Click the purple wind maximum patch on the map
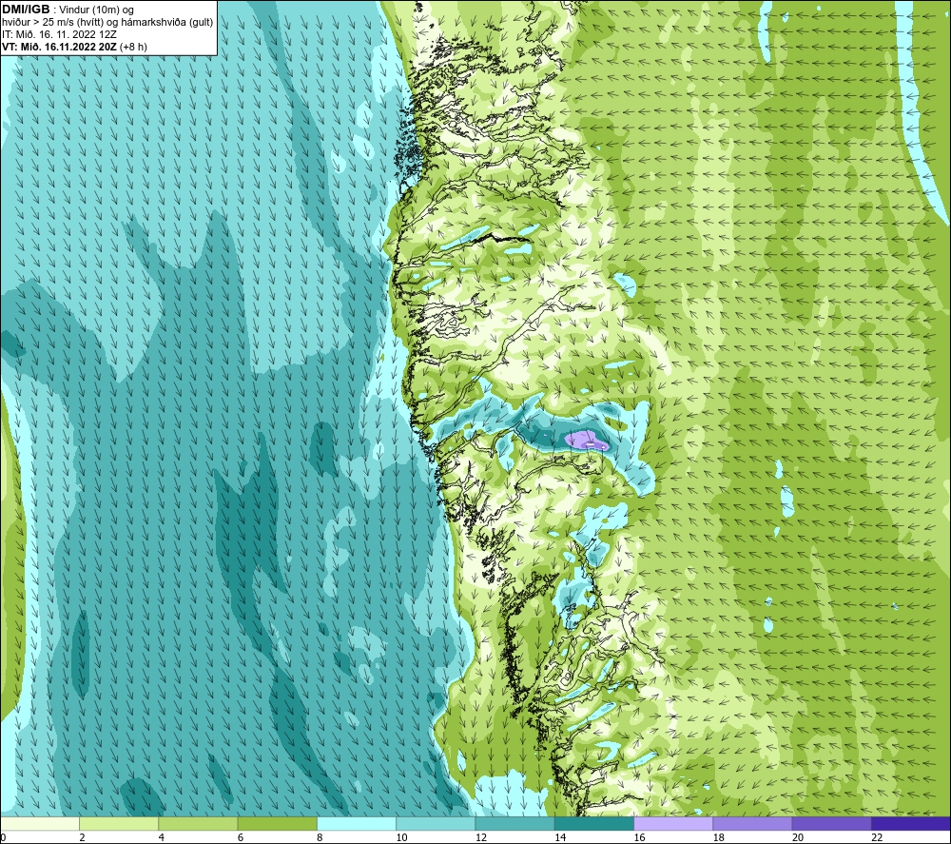 coord(586,441)
